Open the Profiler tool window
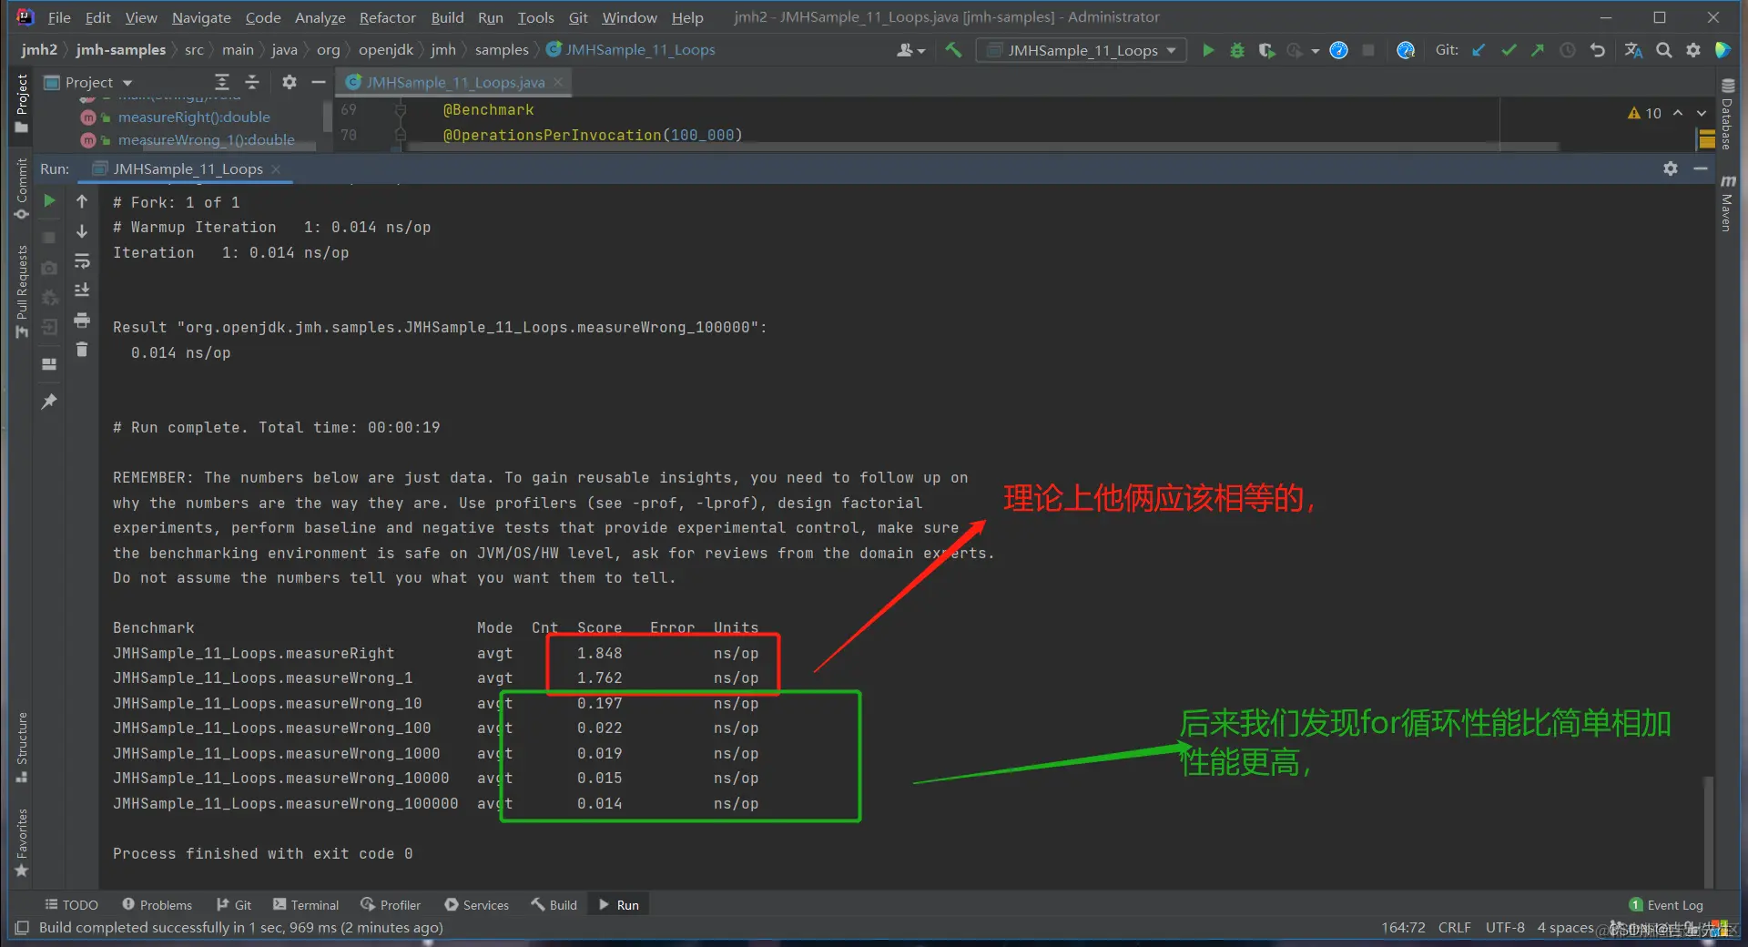This screenshot has width=1748, height=947. pyautogui.click(x=391, y=904)
